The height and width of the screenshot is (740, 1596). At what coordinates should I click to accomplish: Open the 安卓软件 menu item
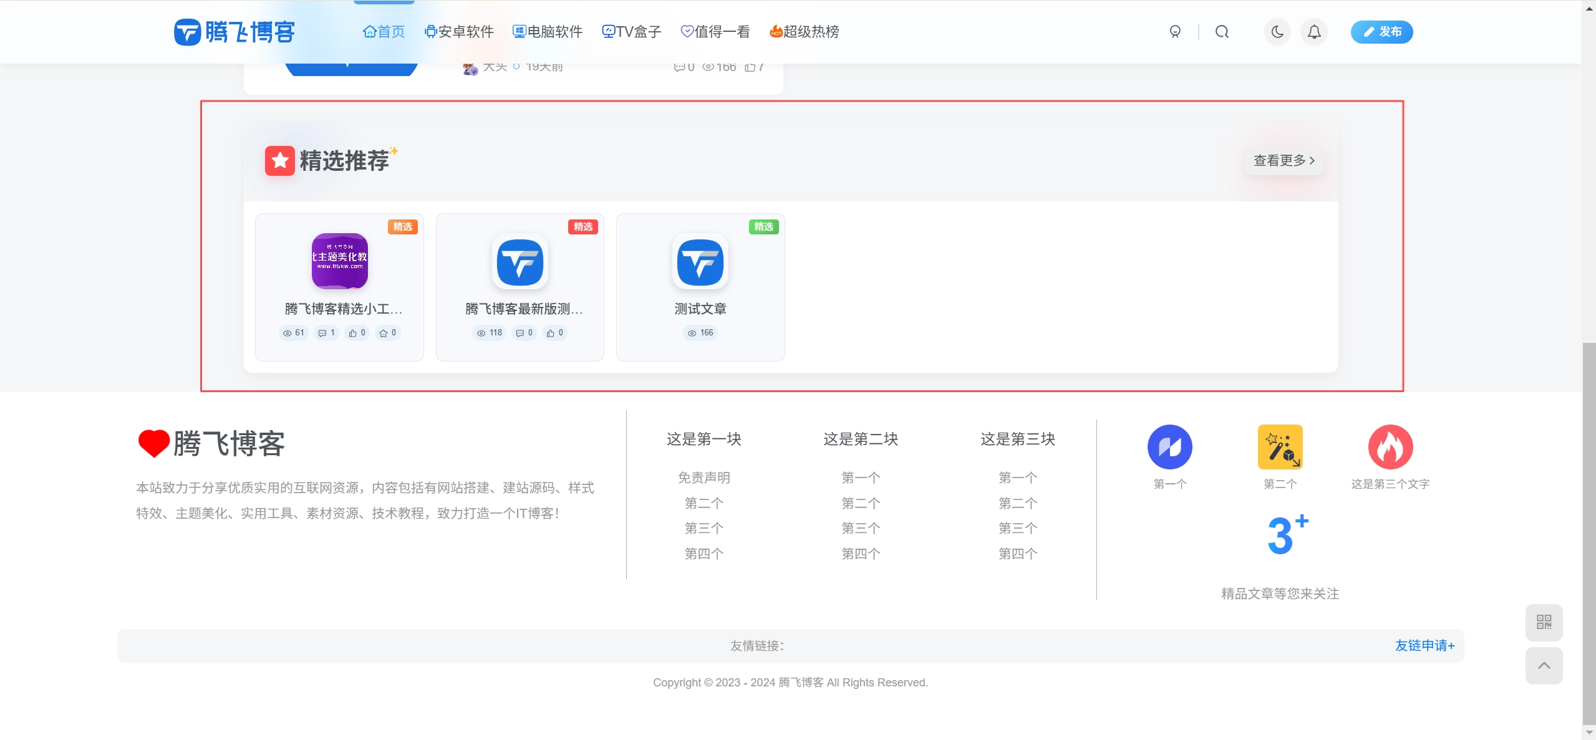(x=459, y=32)
